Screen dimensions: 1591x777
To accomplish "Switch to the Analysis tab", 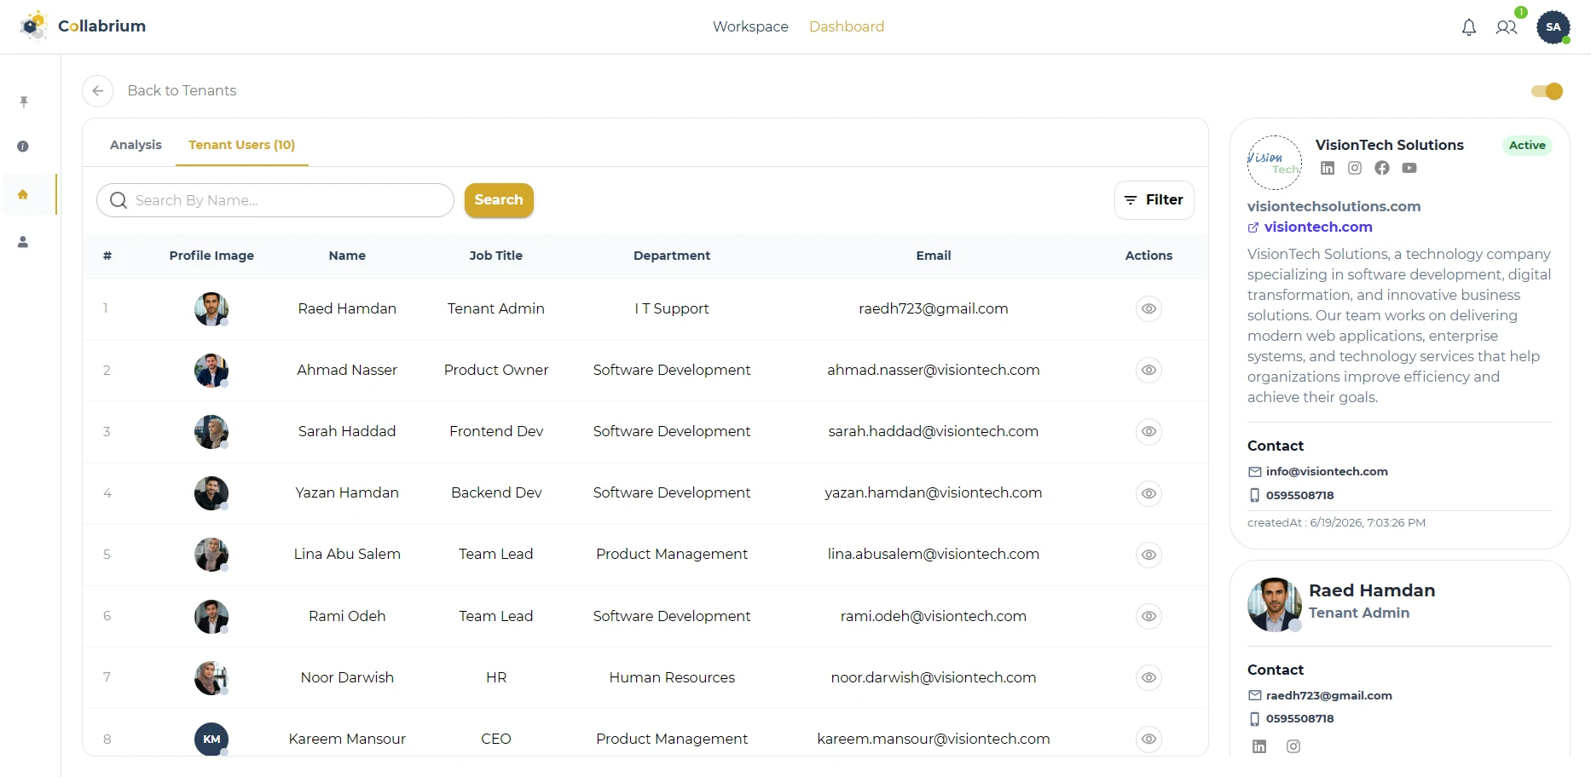I will (136, 145).
